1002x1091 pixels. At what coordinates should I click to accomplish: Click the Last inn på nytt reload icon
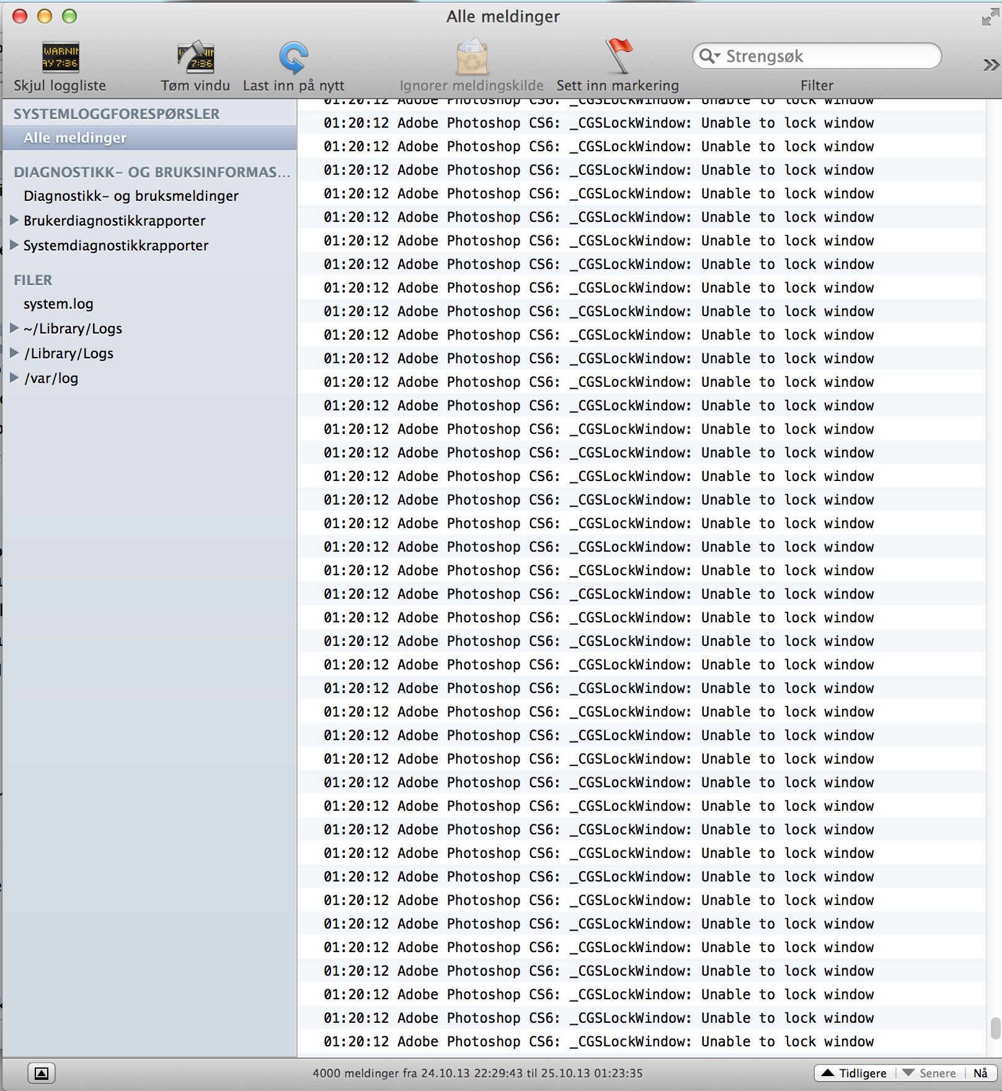[x=293, y=57]
